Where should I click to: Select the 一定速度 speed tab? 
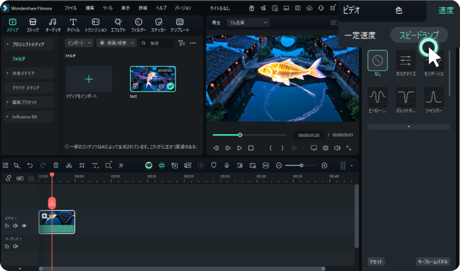360,35
